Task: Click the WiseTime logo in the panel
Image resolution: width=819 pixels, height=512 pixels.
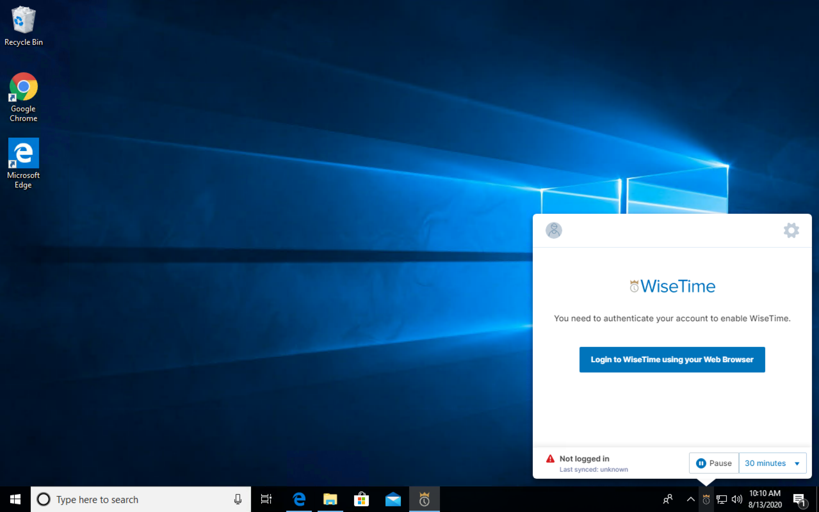Action: (x=672, y=286)
